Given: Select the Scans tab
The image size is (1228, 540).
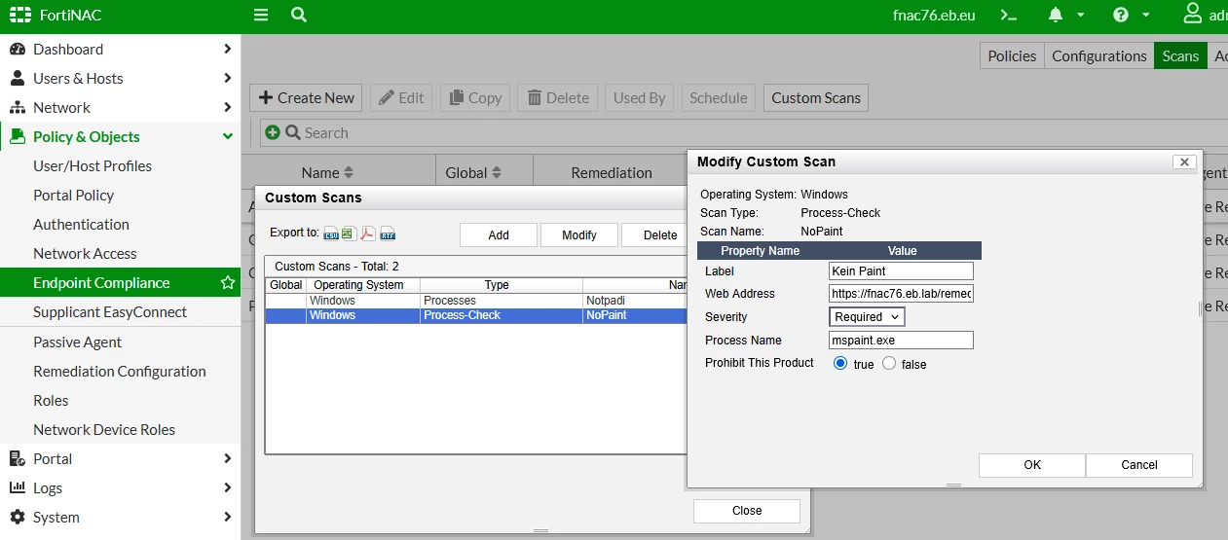Looking at the screenshot, I should pos(1180,55).
